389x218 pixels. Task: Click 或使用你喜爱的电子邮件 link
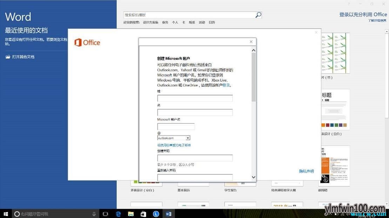pos(174,145)
